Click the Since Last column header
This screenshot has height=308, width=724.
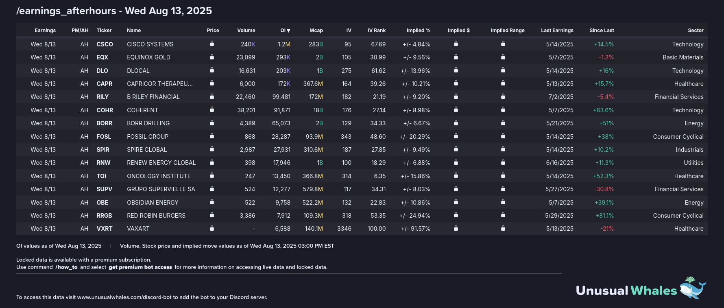pyautogui.click(x=602, y=31)
